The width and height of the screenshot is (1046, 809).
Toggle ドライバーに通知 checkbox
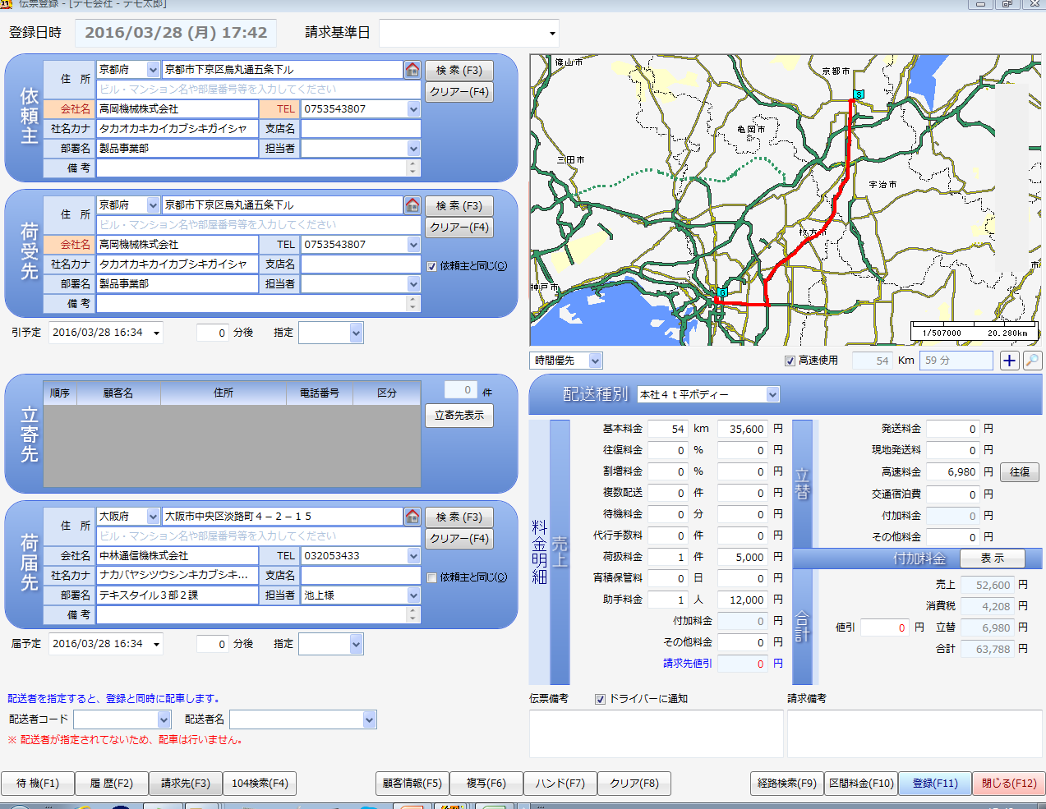600,699
